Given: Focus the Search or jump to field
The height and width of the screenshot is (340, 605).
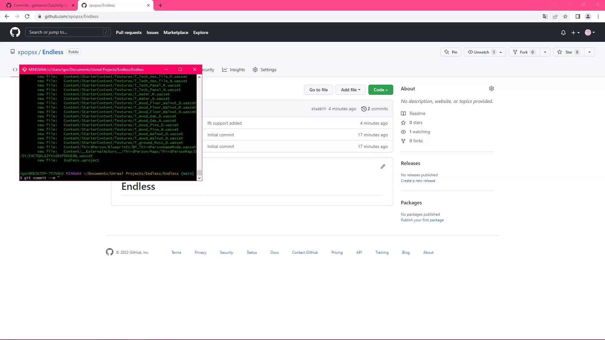Looking at the screenshot, I should 68,32.
